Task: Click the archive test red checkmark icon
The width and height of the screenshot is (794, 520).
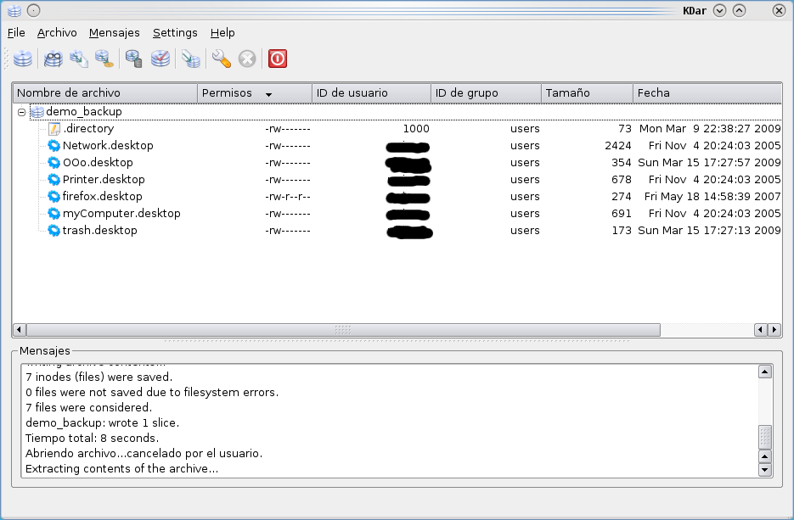Action: [160, 59]
